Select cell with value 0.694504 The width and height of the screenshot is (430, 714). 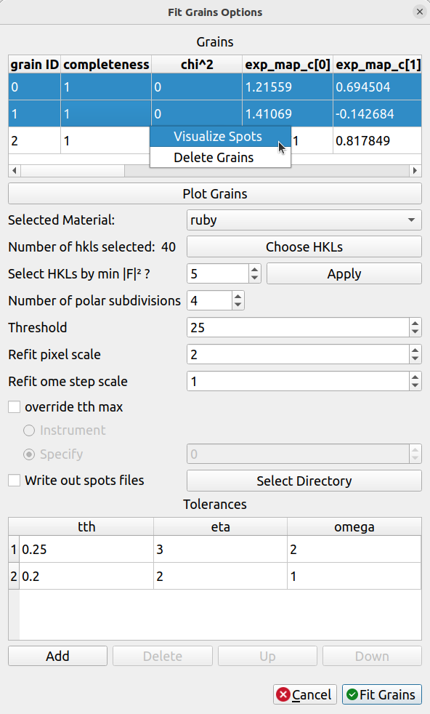(377, 87)
